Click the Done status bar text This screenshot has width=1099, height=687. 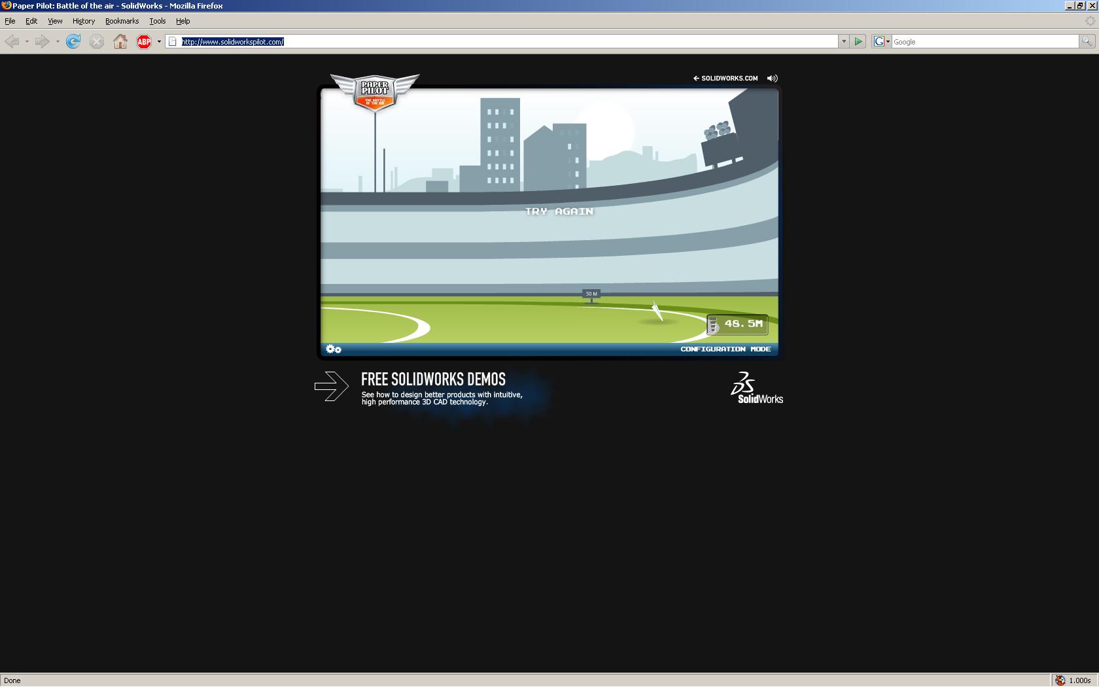tap(12, 680)
